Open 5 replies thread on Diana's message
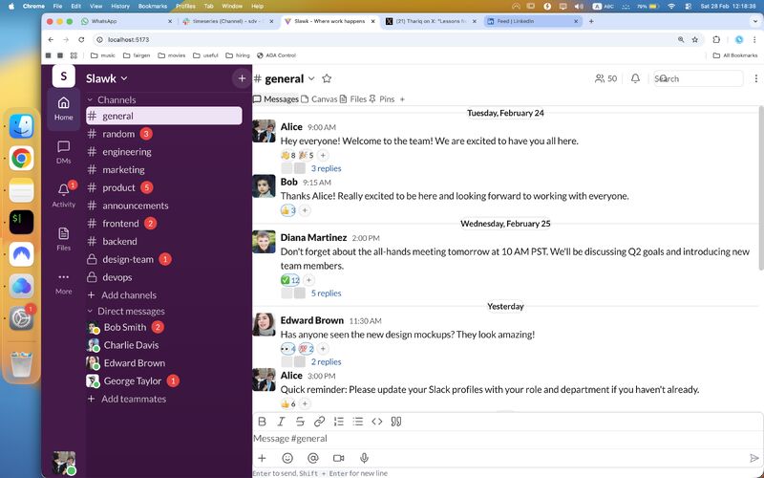764x478 pixels. click(326, 293)
